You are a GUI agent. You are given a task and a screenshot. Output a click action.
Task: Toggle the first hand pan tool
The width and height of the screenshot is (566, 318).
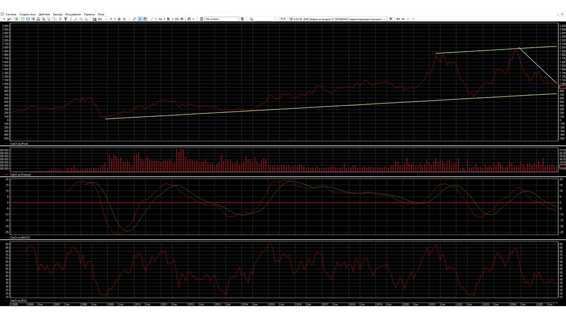[139, 19]
